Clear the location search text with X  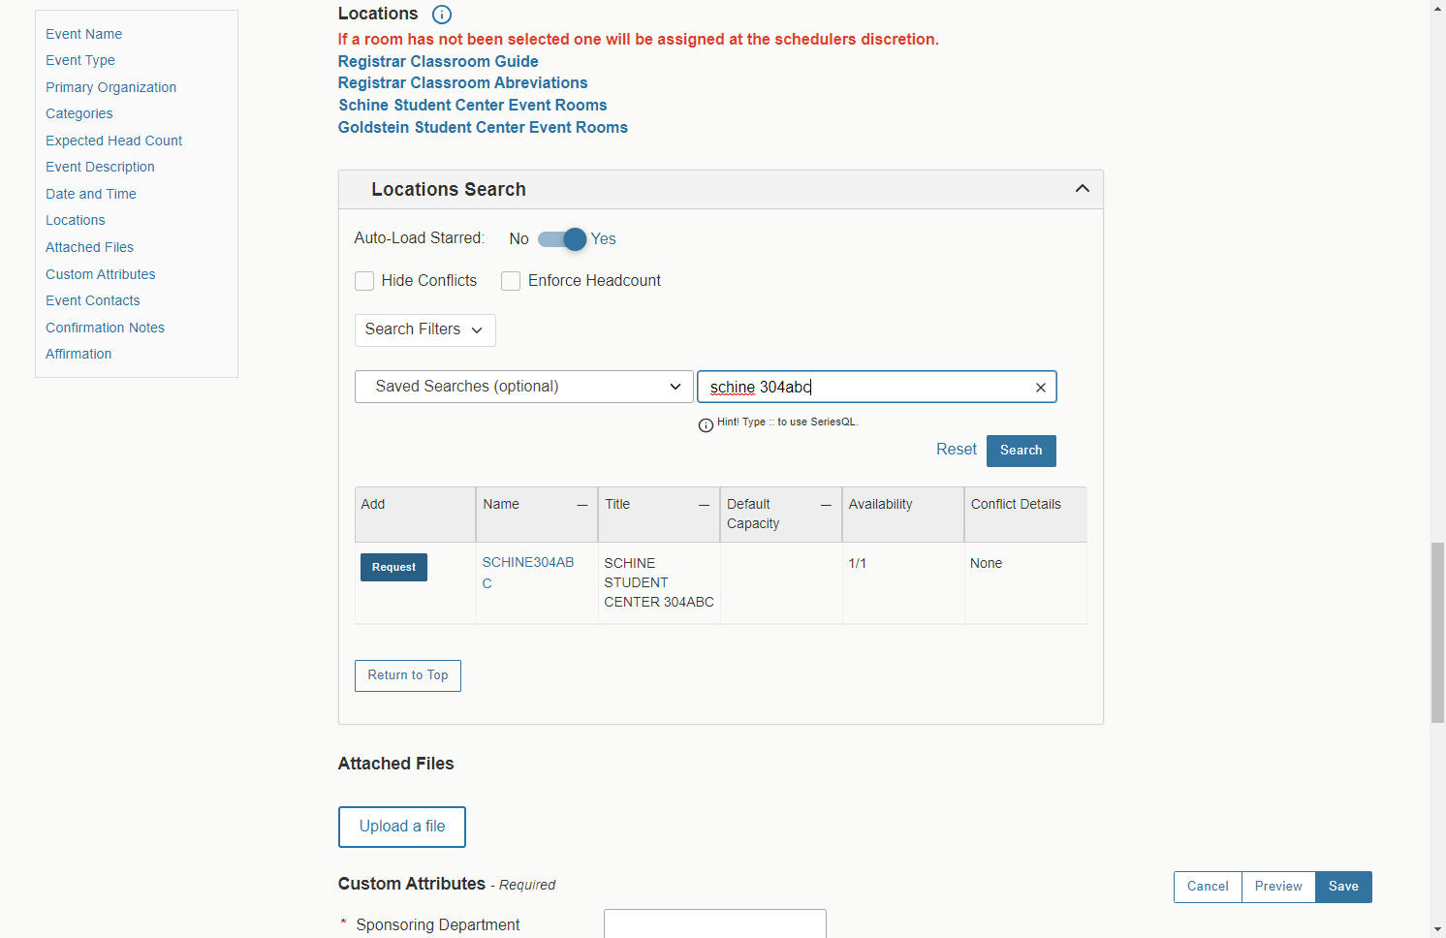pos(1040,388)
